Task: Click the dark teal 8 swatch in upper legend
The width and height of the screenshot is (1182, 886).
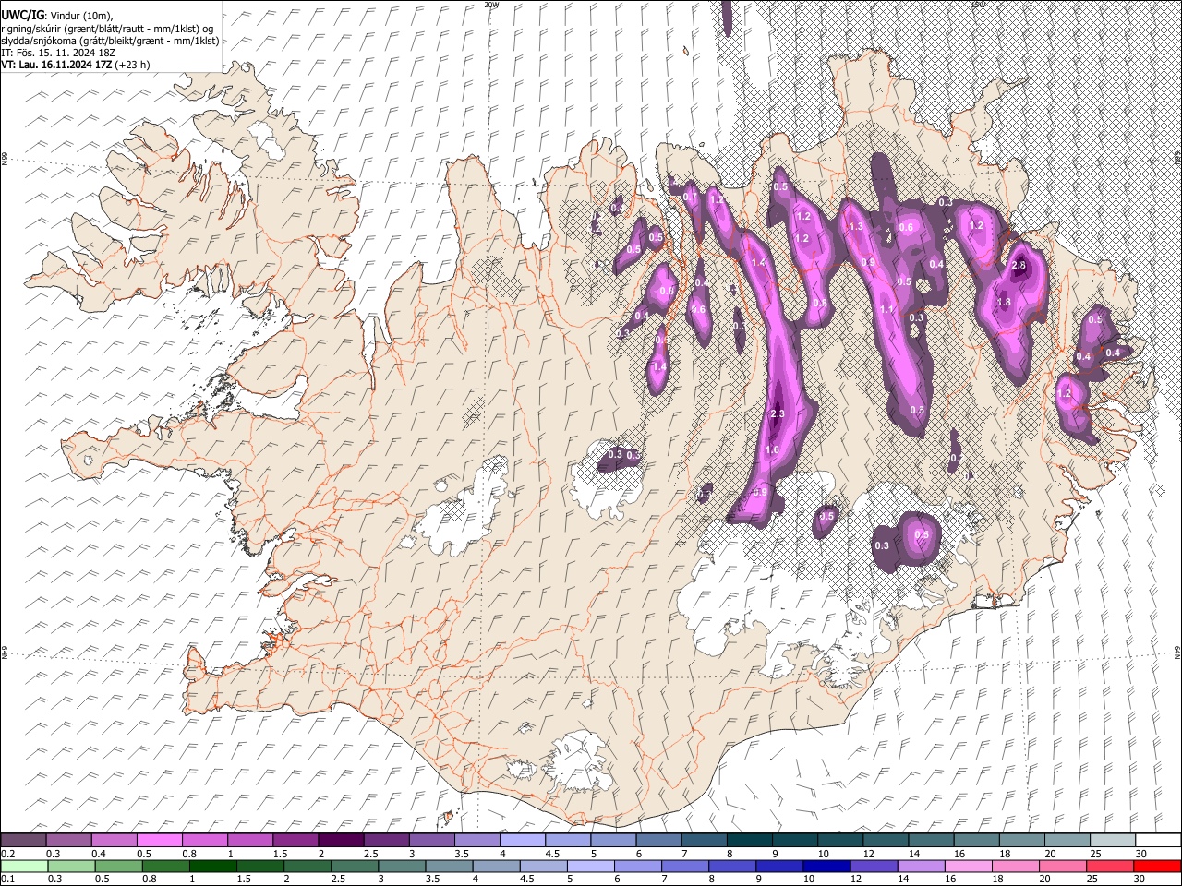Action: coord(749,840)
